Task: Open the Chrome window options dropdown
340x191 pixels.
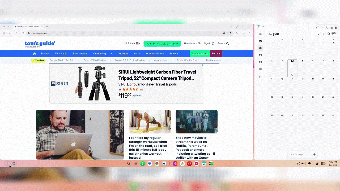Action: pyautogui.click(x=8, y=27)
